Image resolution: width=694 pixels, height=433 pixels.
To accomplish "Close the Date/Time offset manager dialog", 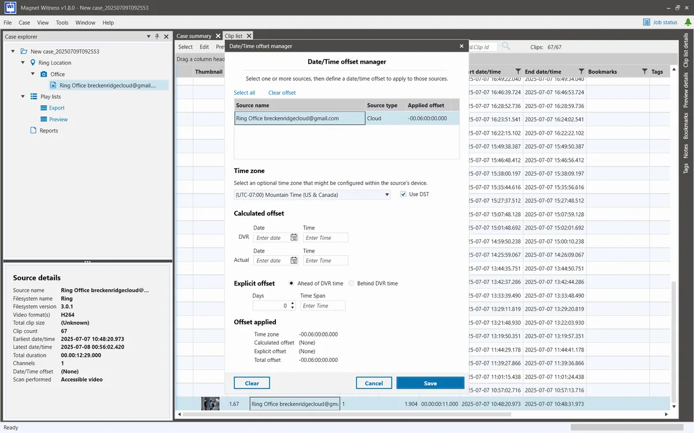I will [462, 46].
